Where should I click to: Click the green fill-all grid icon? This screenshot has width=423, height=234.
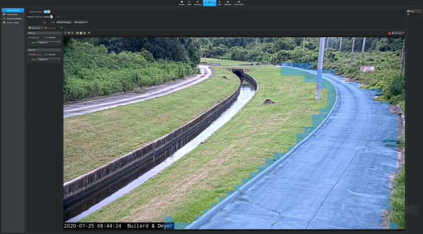click(77, 33)
